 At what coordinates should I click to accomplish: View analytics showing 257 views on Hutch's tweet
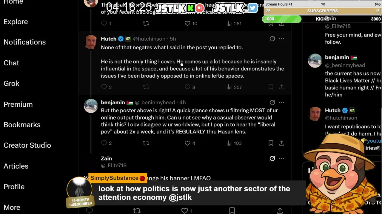point(229,87)
